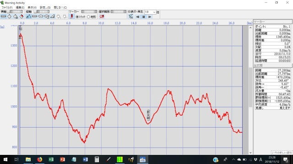Click the slope triangle vertical-axis icon

(x=53, y=16)
